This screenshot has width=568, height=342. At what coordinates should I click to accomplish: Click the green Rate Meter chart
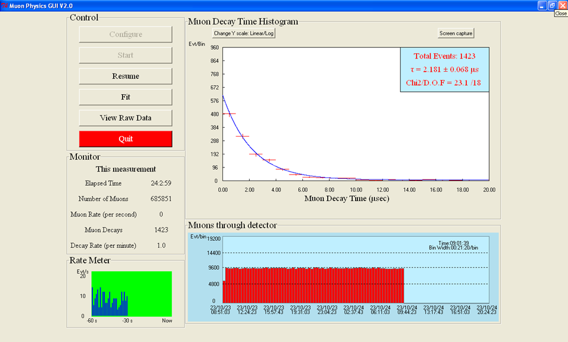point(131,294)
